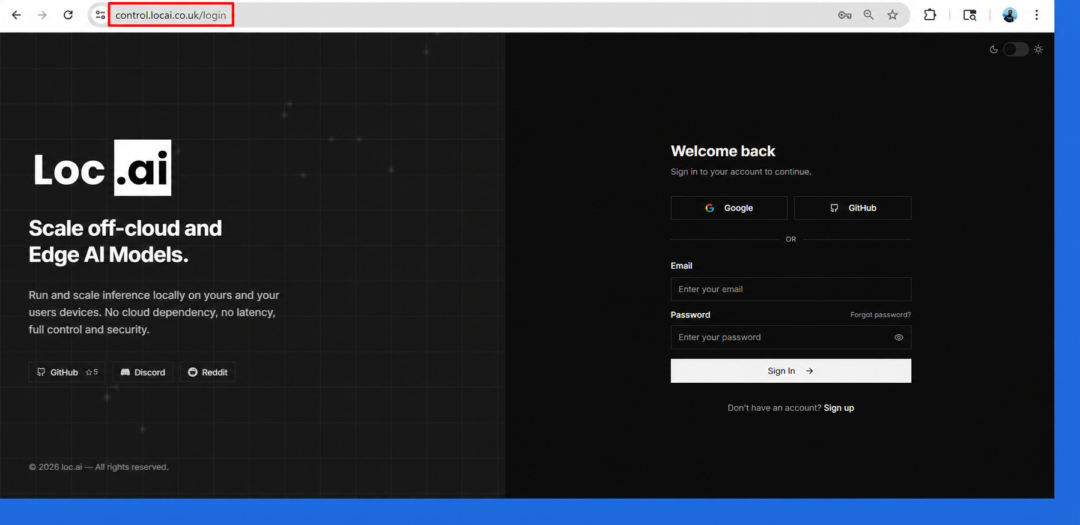
Task: Click the sun light mode icon
Action: tap(1039, 49)
